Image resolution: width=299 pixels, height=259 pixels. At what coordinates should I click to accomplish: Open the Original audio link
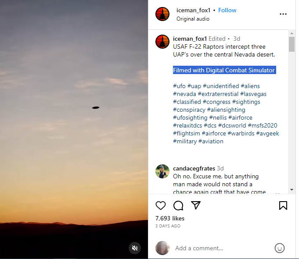[x=193, y=19]
